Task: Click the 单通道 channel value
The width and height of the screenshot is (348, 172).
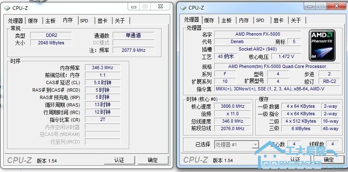Action: 133,35
